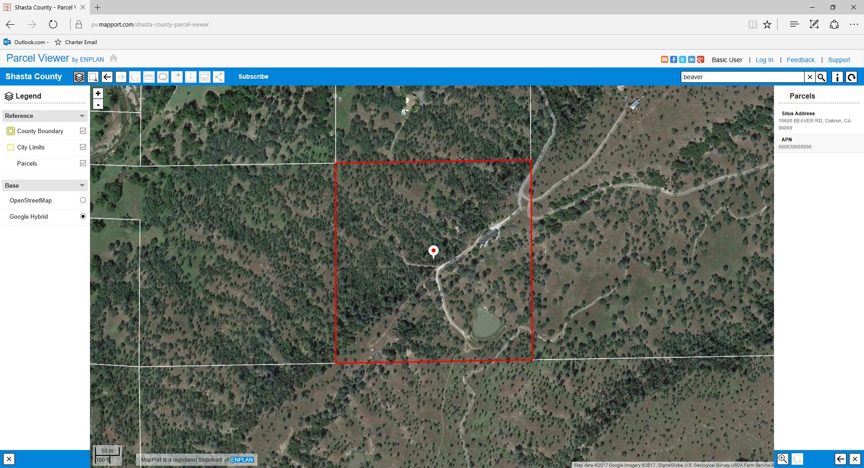Share via Facebook icon
This screenshot has width=864, height=468.
[674, 59]
